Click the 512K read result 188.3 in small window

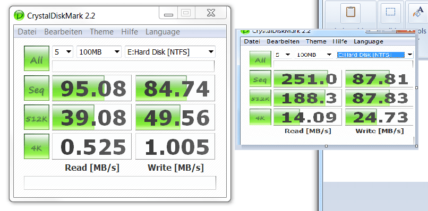click(307, 98)
